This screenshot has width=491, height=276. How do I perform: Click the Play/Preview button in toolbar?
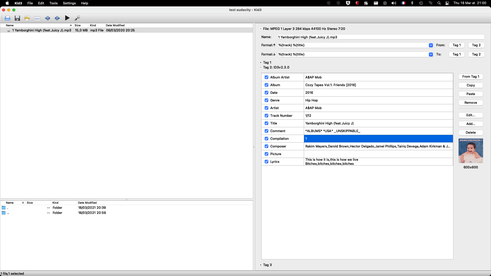pos(67,18)
